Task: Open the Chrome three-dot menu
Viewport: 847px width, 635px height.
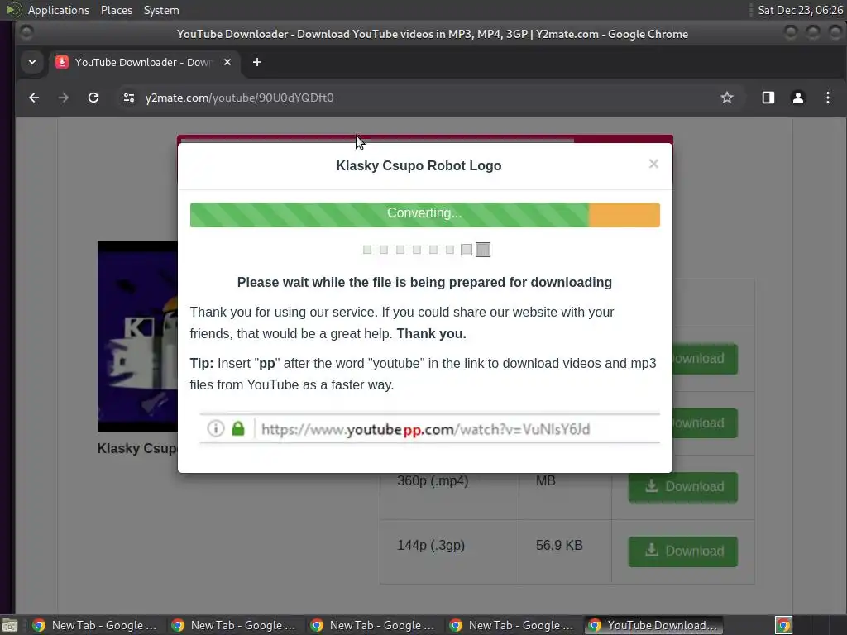Action: [827, 98]
